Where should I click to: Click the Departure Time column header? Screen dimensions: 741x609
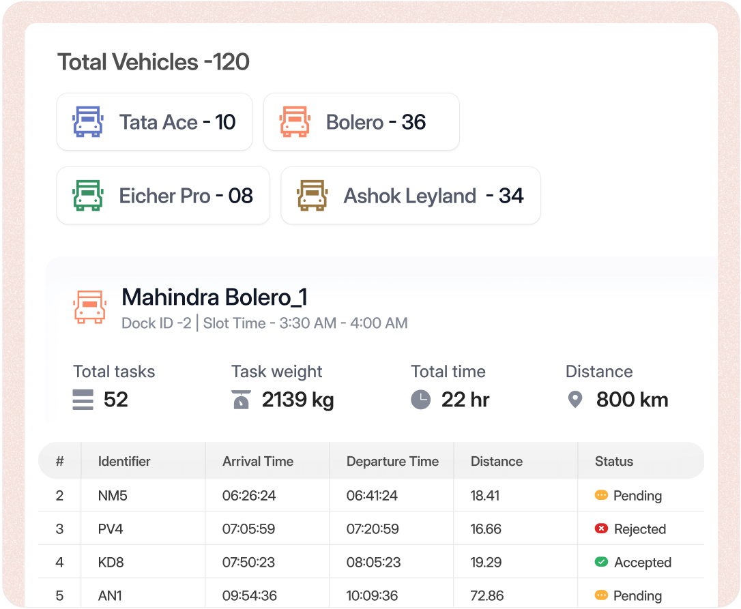tap(393, 461)
